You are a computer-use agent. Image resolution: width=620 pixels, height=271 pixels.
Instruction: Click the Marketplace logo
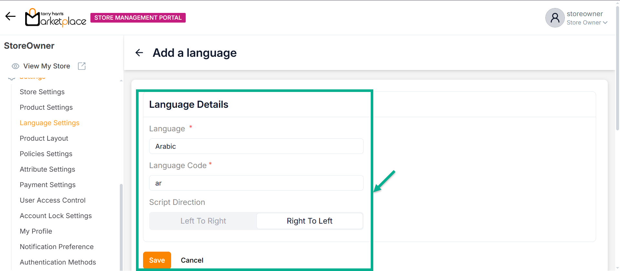tap(56, 17)
